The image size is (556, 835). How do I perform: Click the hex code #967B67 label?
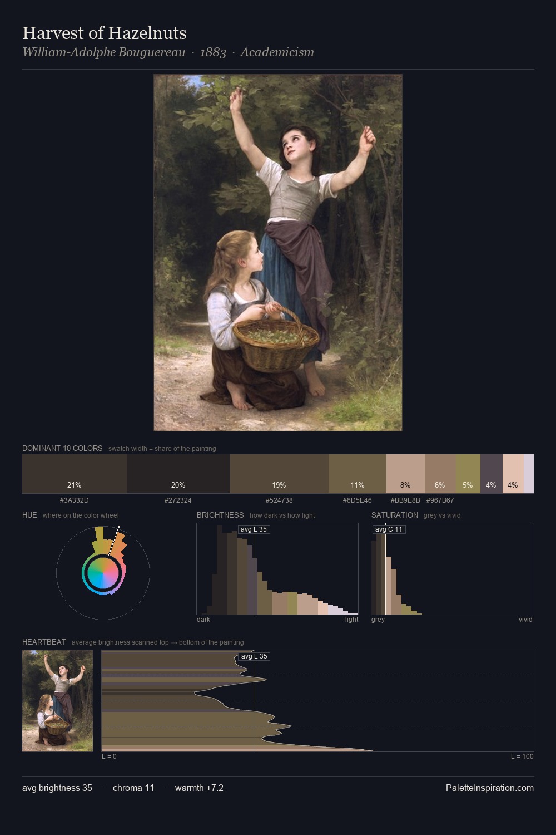point(440,500)
